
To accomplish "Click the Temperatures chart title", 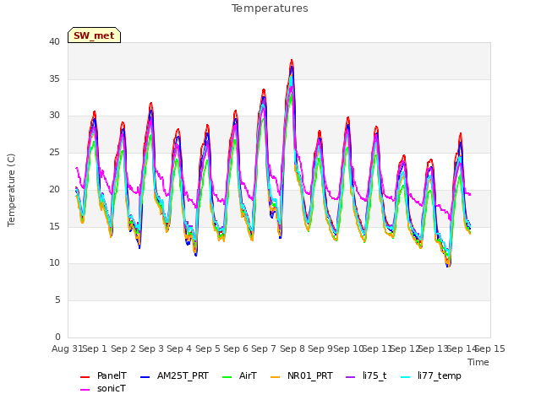I will pos(270,8).
